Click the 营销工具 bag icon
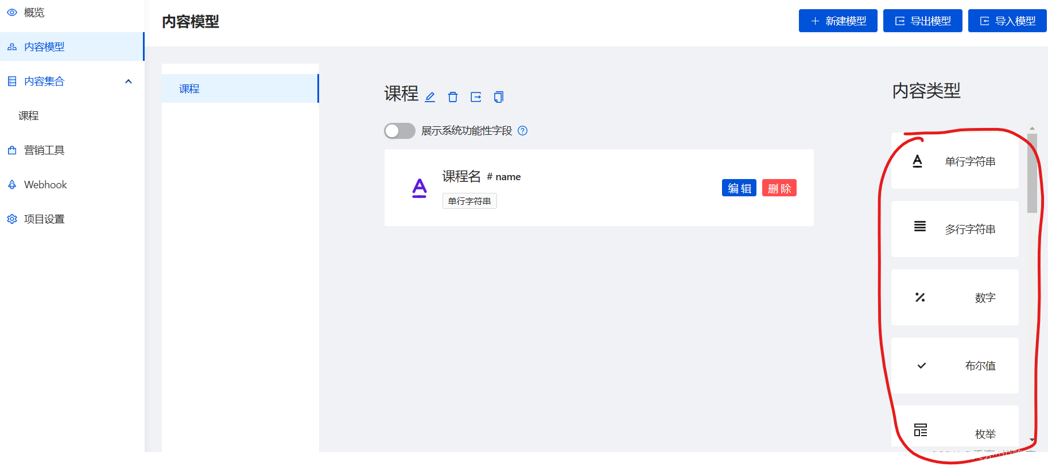The height and width of the screenshot is (466, 1048). (12, 150)
